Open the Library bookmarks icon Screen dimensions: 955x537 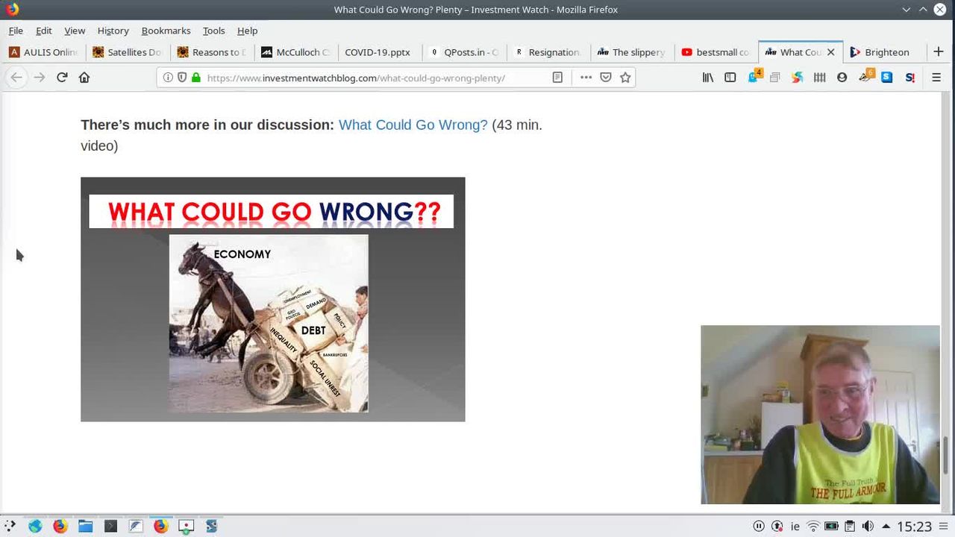708,78
